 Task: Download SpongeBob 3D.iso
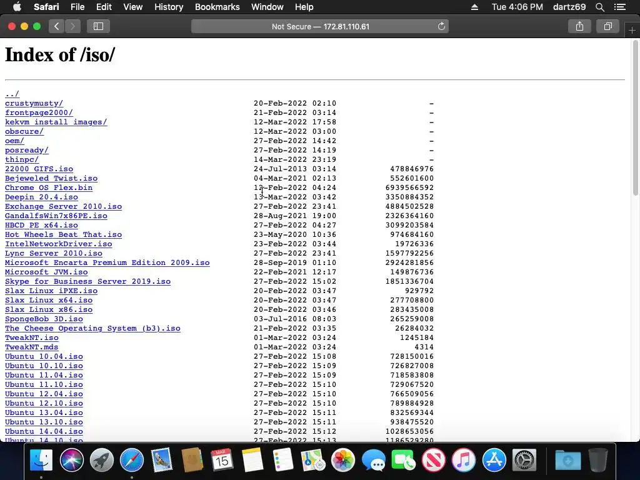pyautogui.click(x=44, y=319)
